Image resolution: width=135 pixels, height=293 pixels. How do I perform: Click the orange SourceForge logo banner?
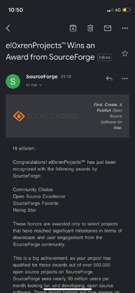[x=46, y=116]
